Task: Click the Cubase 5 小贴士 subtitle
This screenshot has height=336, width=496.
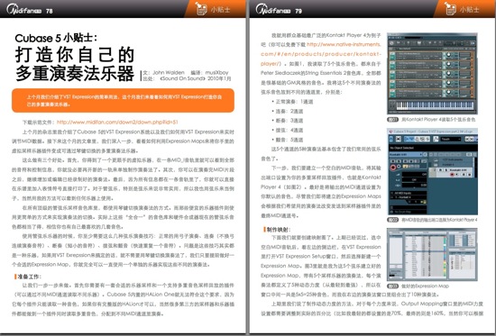Action: pos(56,38)
